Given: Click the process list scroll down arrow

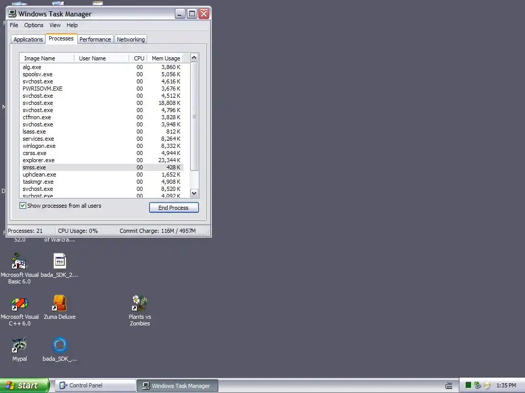Looking at the screenshot, I should [x=194, y=193].
